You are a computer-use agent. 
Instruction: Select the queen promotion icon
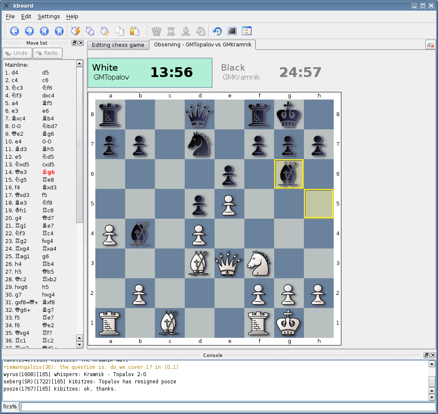tap(157, 31)
